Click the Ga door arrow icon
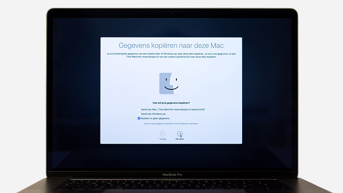The height and width of the screenshot is (193, 343). point(180,133)
